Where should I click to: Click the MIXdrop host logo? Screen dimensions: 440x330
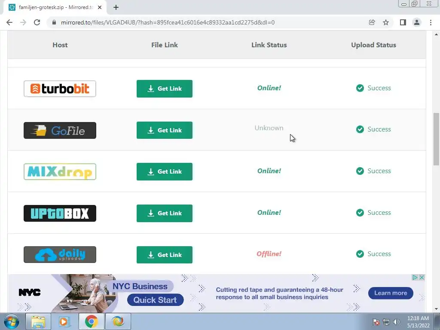click(60, 172)
